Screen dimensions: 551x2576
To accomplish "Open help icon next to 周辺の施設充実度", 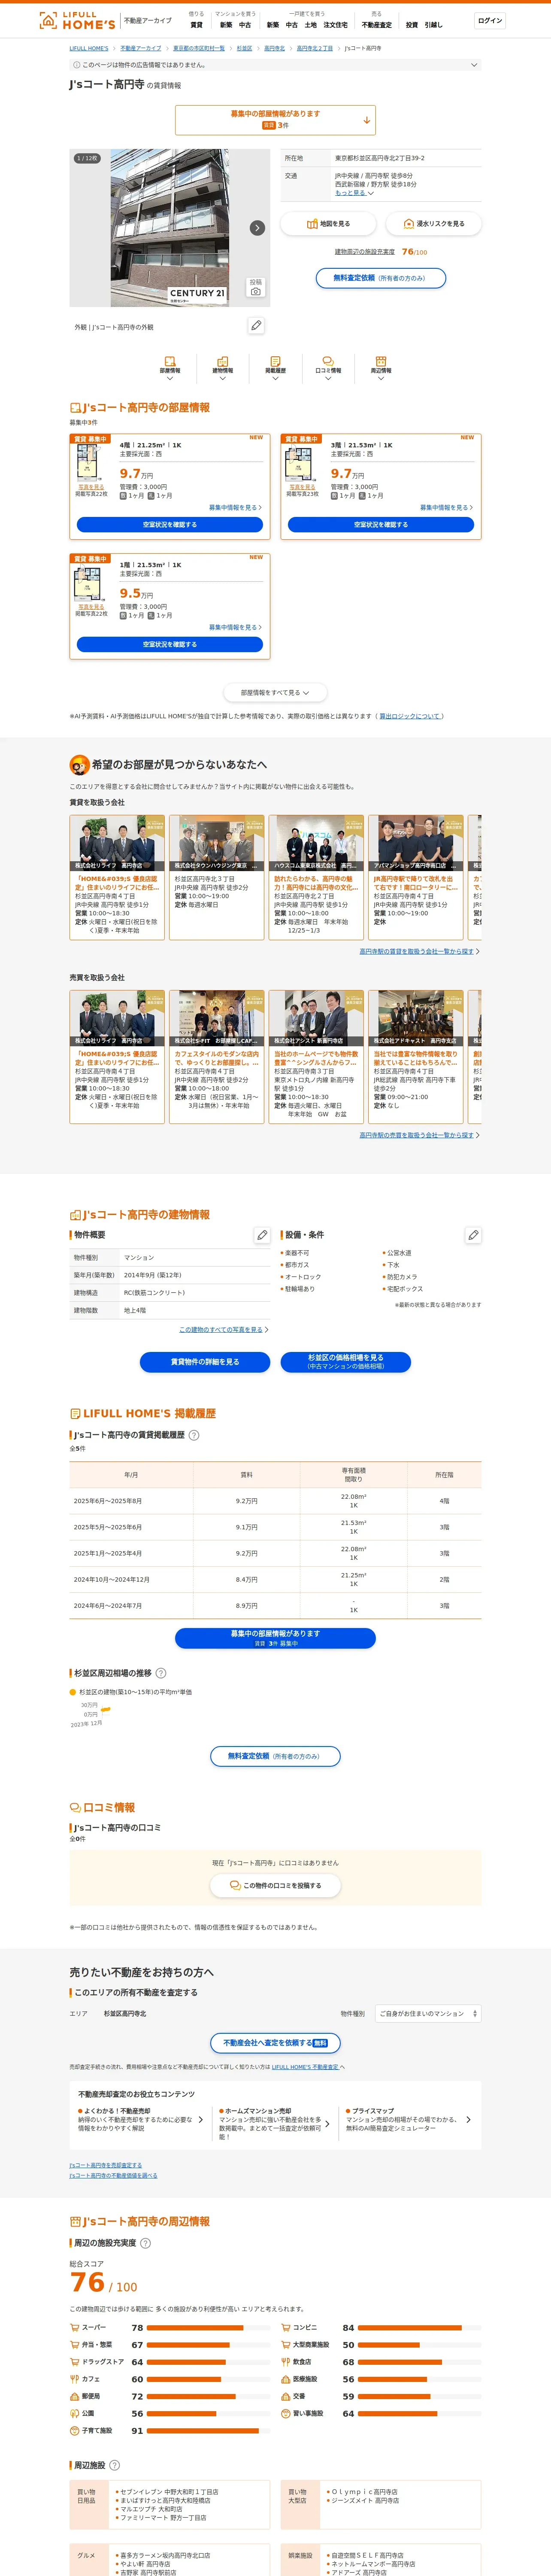I will coord(145,2243).
